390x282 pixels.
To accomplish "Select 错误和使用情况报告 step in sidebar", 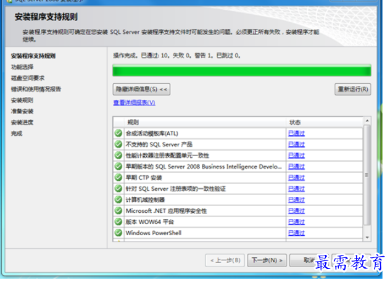I will (36, 89).
